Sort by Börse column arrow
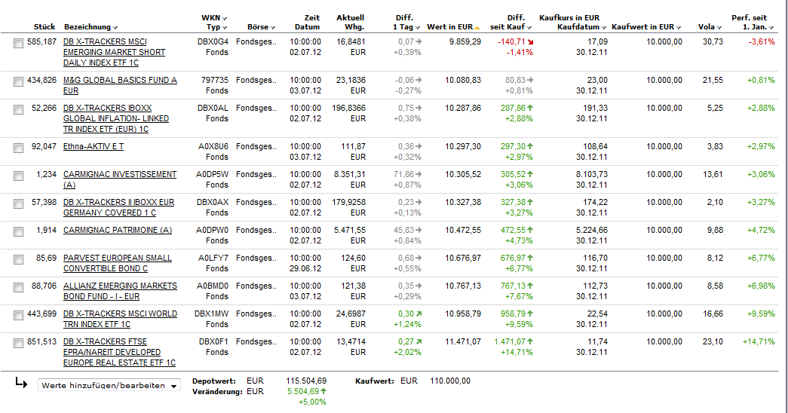The width and height of the screenshot is (788, 413). pyautogui.click(x=273, y=28)
